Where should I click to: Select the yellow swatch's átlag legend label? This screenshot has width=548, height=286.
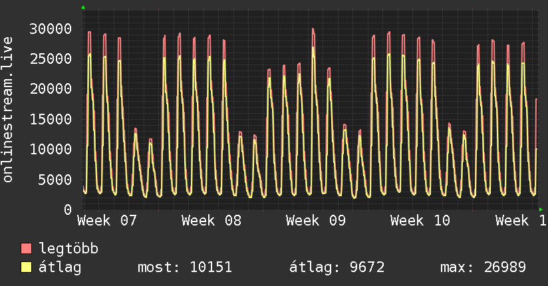point(60,267)
